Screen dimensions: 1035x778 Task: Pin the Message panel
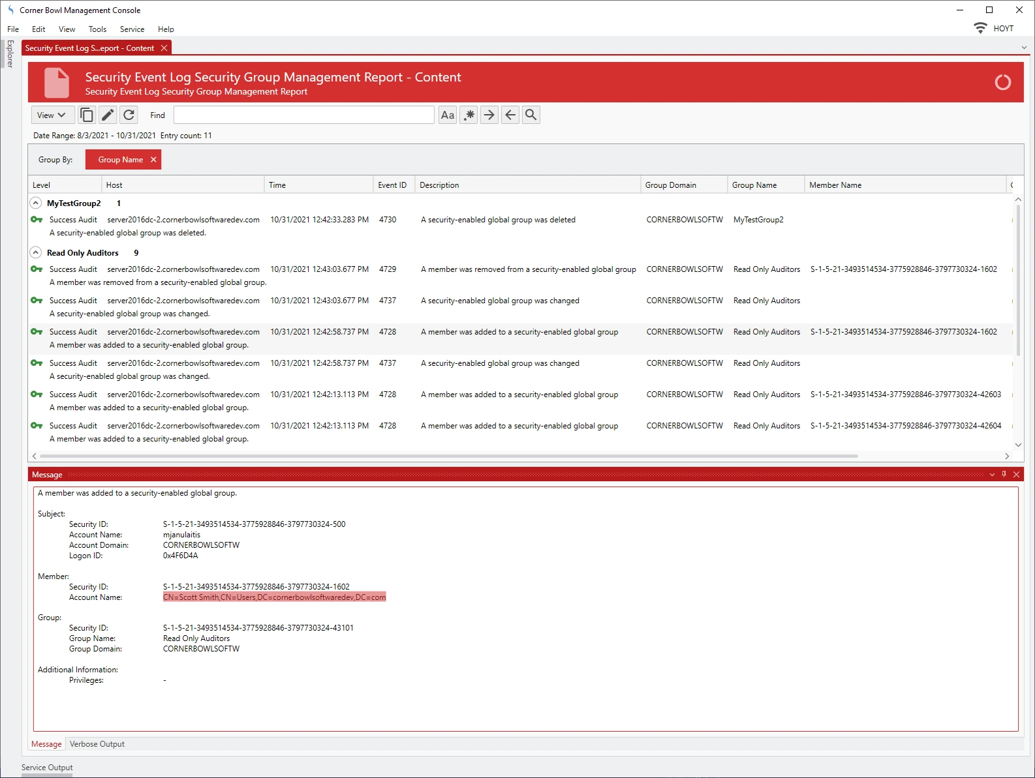point(1004,474)
